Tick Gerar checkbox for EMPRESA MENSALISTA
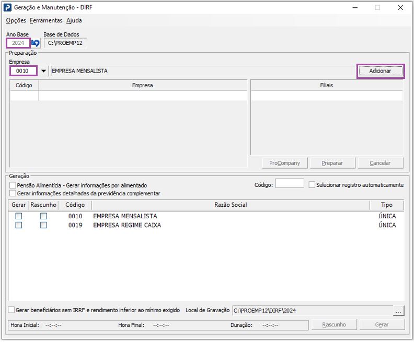This screenshot has height=342, width=415. (19, 216)
